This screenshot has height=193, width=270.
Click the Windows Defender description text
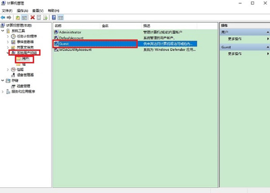169,50
